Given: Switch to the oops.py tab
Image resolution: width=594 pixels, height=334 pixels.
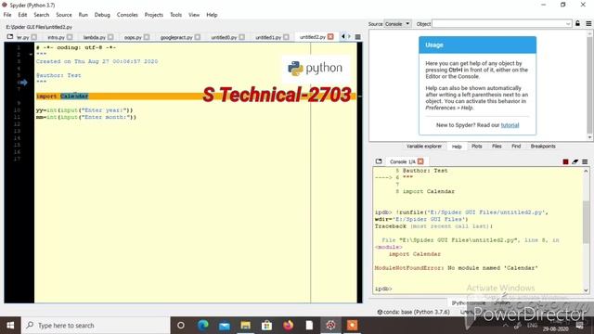Looking at the screenshot, I should (x=133, y=37).
